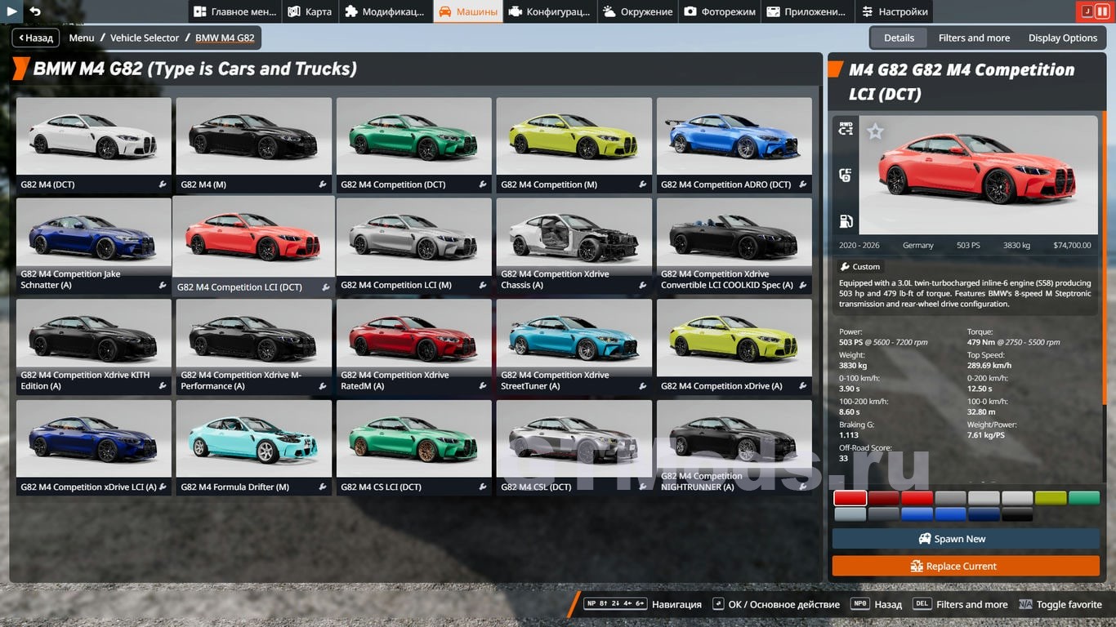This screenshot has width=1116, height=627.
Task: Switch to the Фоторежим tab
Action: 720,11
